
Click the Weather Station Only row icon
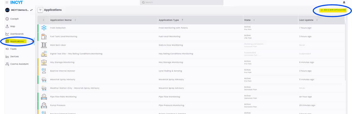pyautogui.click(x=44, y=88)
